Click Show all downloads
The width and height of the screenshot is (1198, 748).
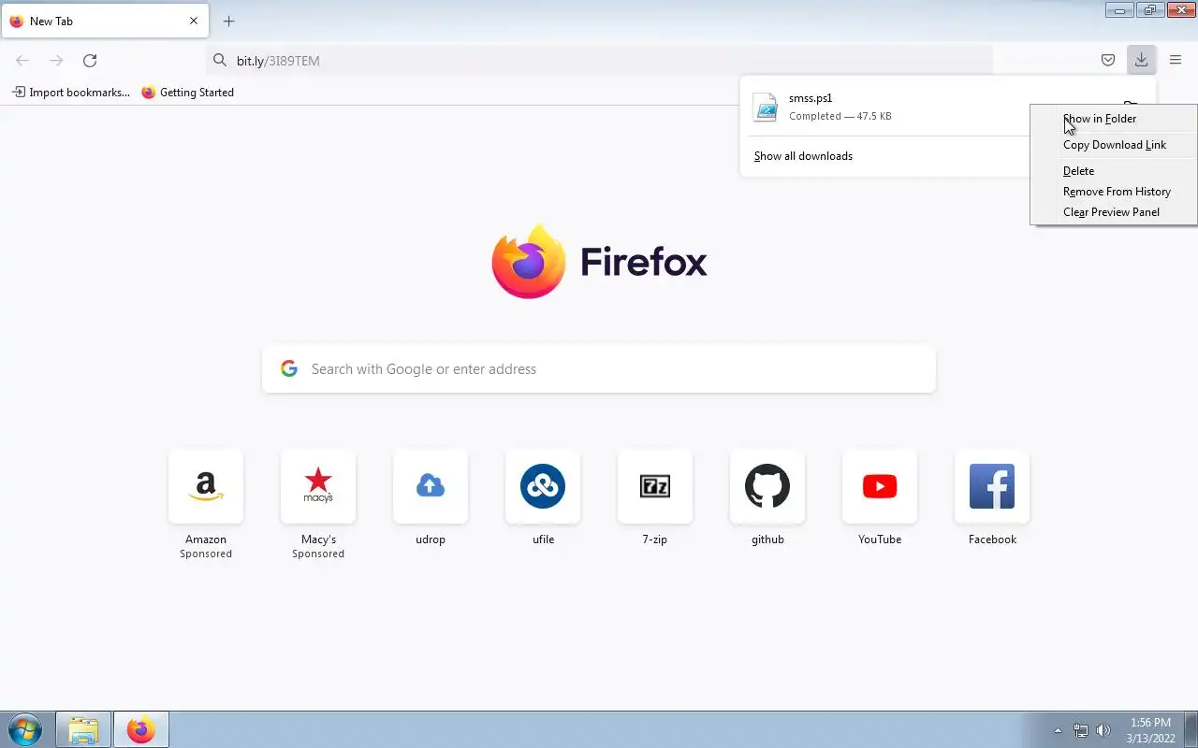[x=803, y=156]
